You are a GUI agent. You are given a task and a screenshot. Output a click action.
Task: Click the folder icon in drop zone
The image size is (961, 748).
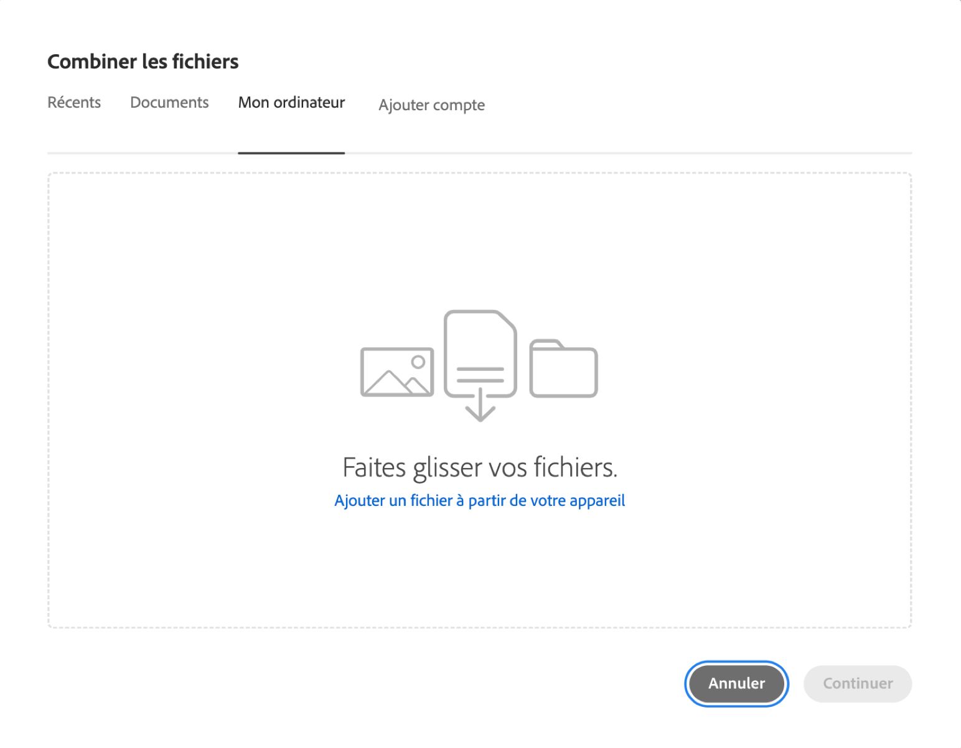tap(563, 368)
